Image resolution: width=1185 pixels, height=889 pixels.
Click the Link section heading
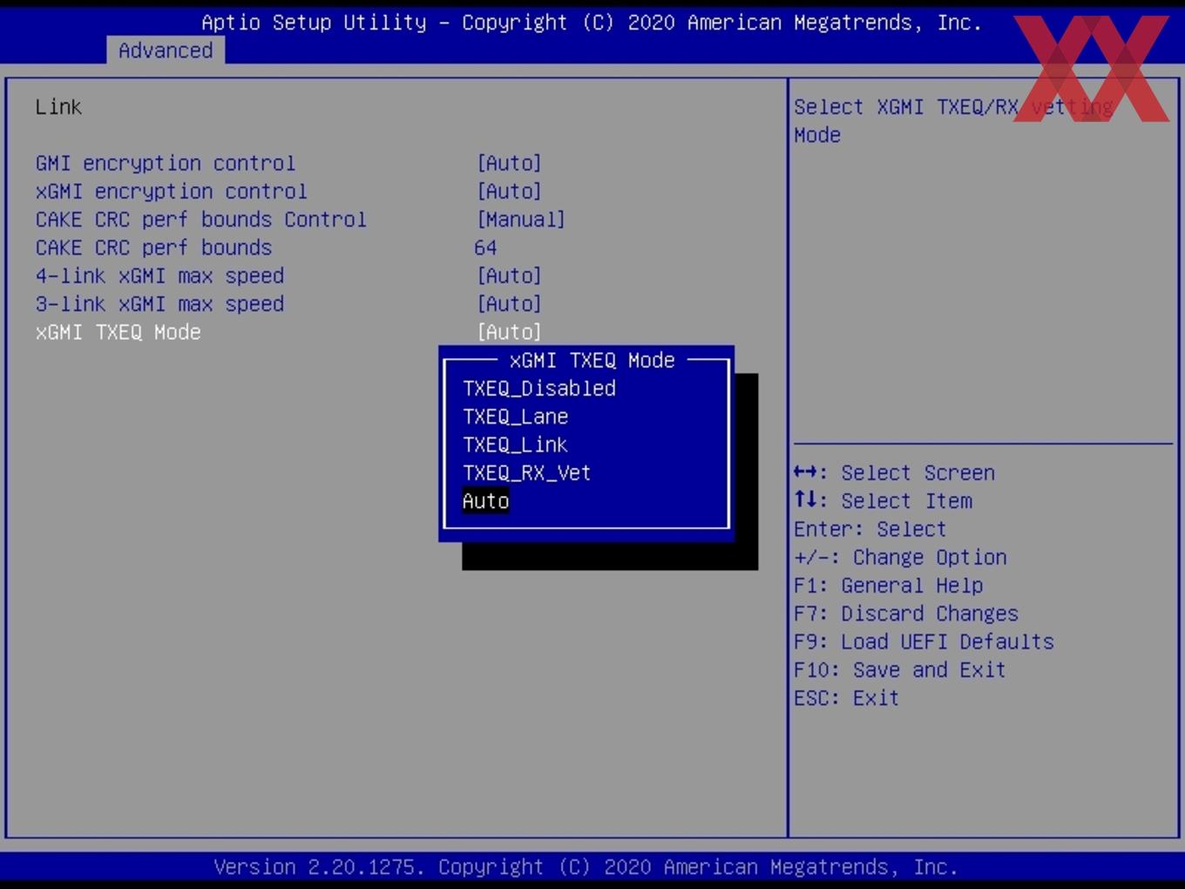(58, 107)
